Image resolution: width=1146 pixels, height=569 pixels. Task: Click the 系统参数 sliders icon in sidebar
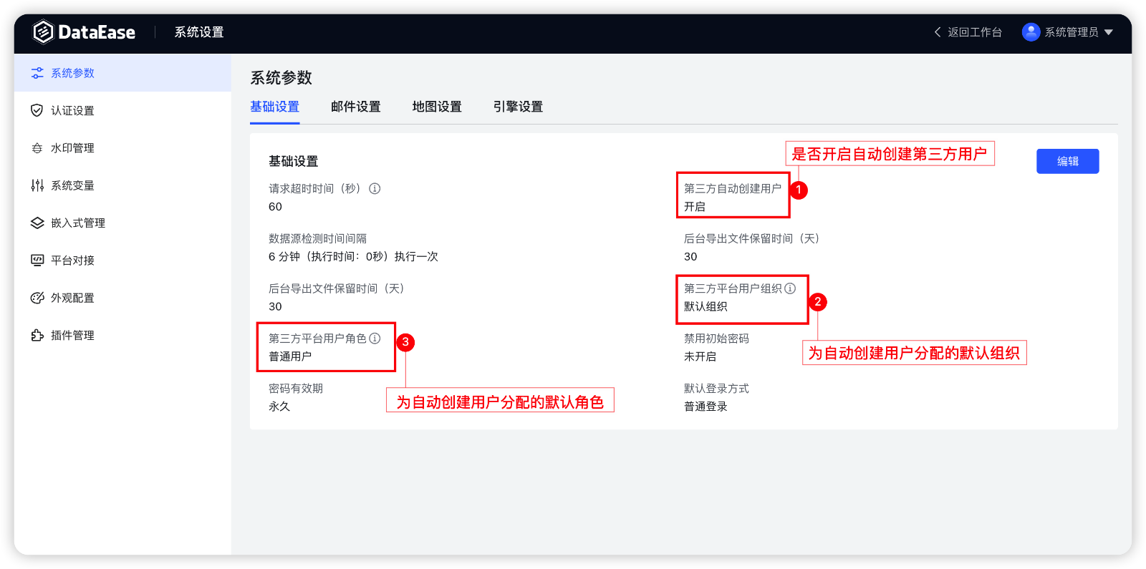[37, 73]
